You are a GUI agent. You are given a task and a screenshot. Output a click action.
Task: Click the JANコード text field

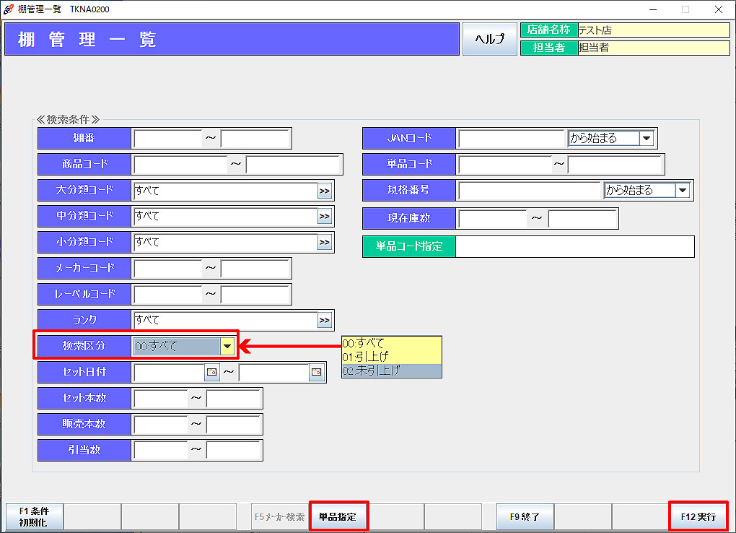[x=511, y=139]
